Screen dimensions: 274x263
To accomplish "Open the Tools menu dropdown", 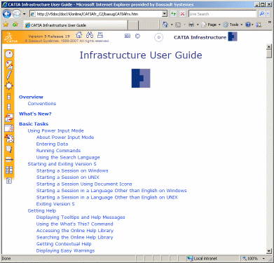I will [233, 25].
